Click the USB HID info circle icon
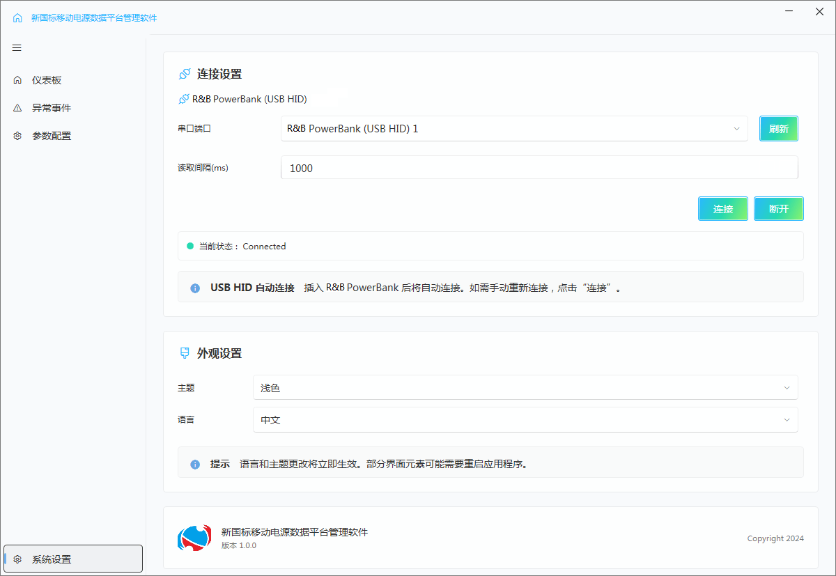Image resolution: width=836 pixels, height=576 pixels. tap(196, 288)
